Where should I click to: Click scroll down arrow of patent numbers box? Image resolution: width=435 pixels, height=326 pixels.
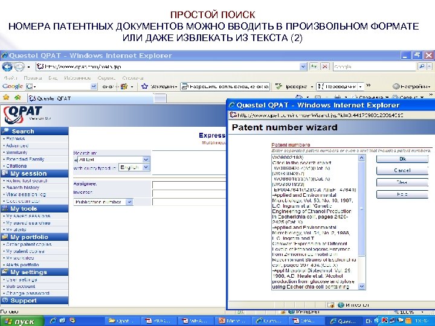362,286
